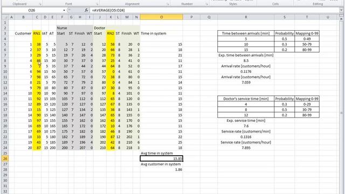Click the cell with value 8.5
This screenshot has width=345, height=194.
246,61
